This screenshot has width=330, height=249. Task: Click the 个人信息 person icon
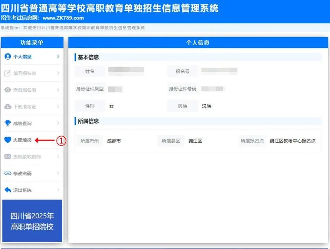click(x=9, y=57)
